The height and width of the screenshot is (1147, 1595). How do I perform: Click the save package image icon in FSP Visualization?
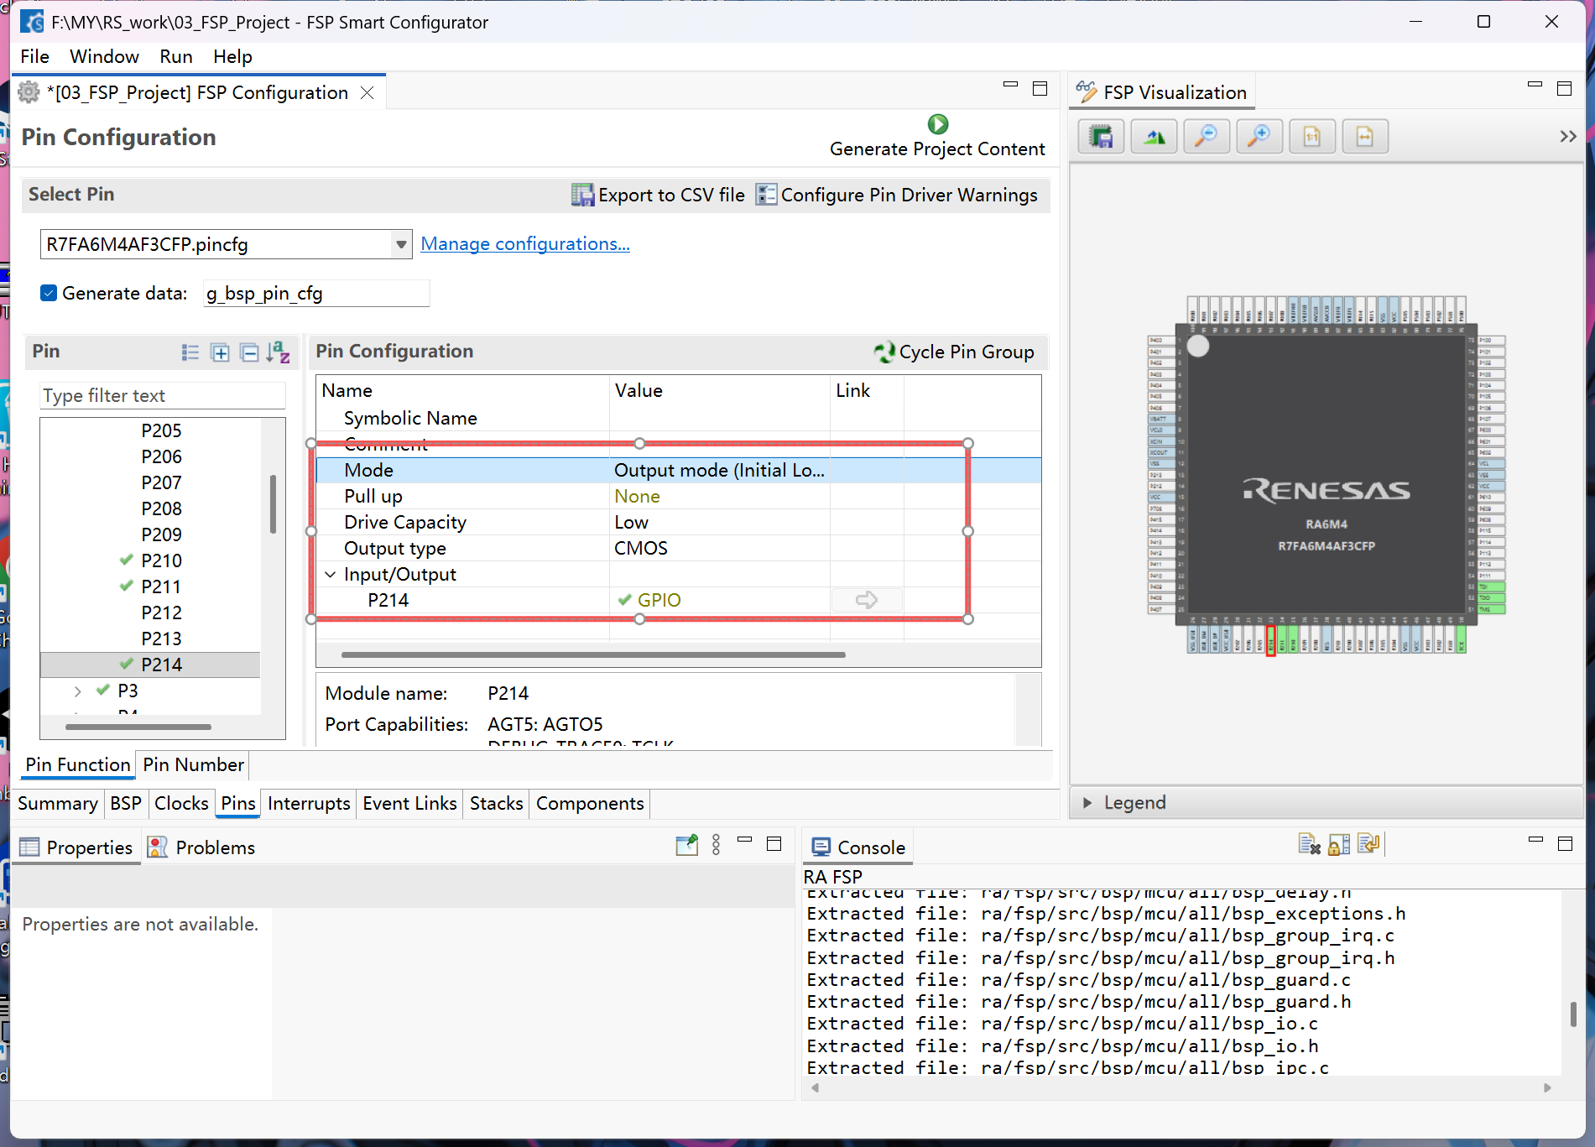1101,137
